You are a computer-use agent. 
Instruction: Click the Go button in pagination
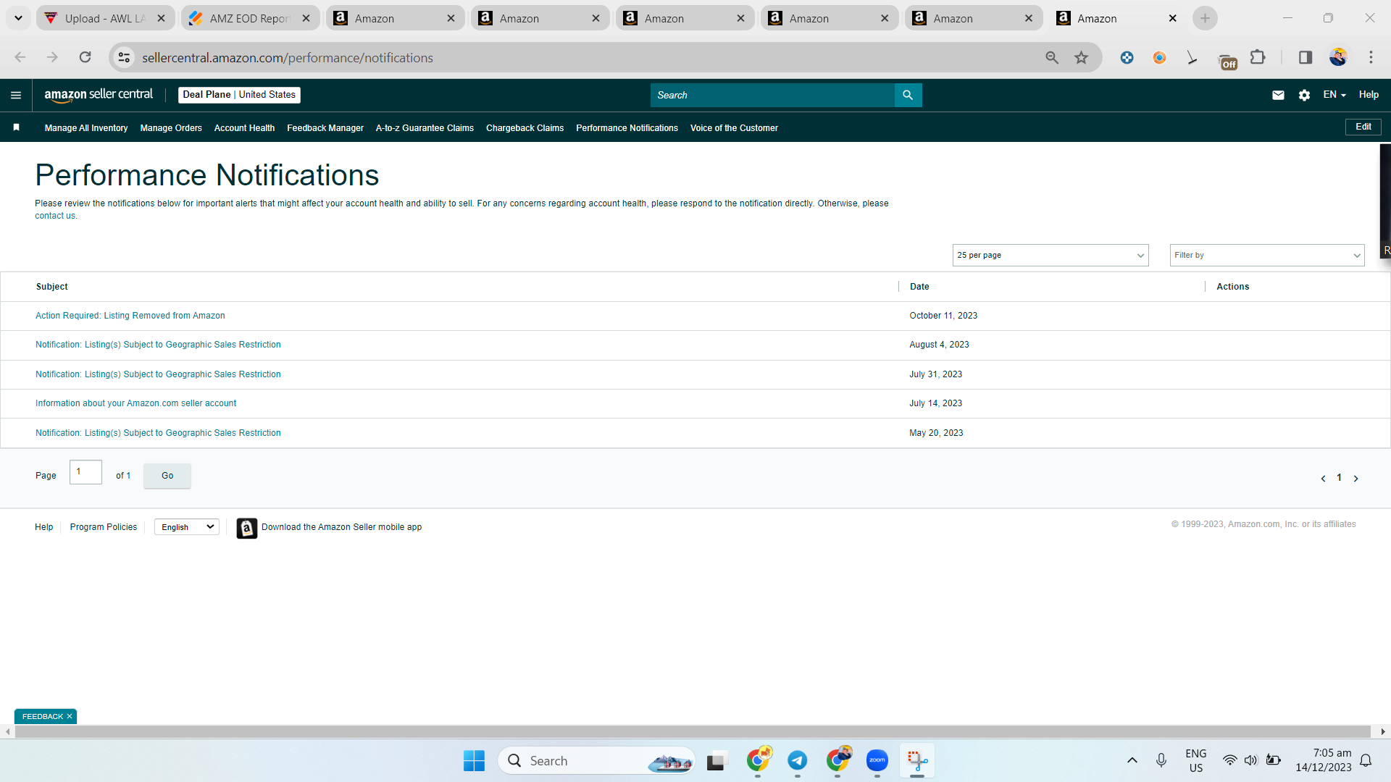point(167,476)
